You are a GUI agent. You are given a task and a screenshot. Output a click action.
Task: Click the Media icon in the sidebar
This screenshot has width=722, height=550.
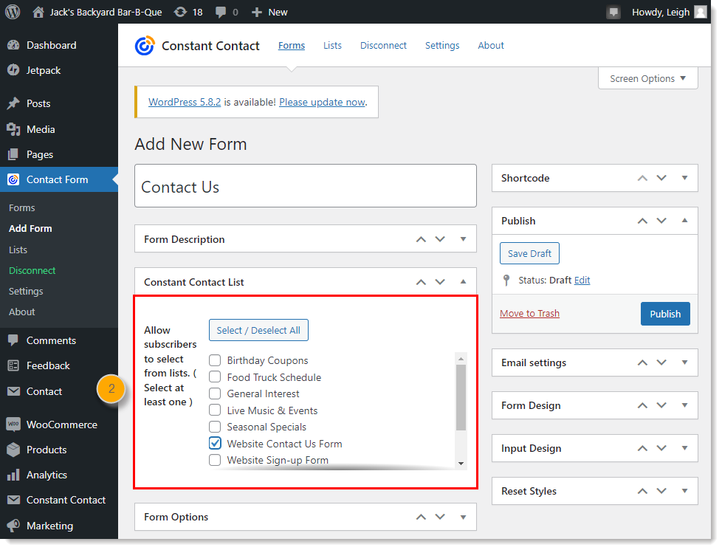(x=14, y=129)
